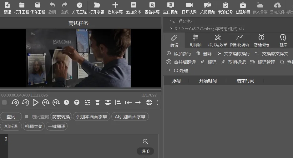Select the 智能纠错 tab
This screenshot has height=158, width=293.
pos(261,40)
